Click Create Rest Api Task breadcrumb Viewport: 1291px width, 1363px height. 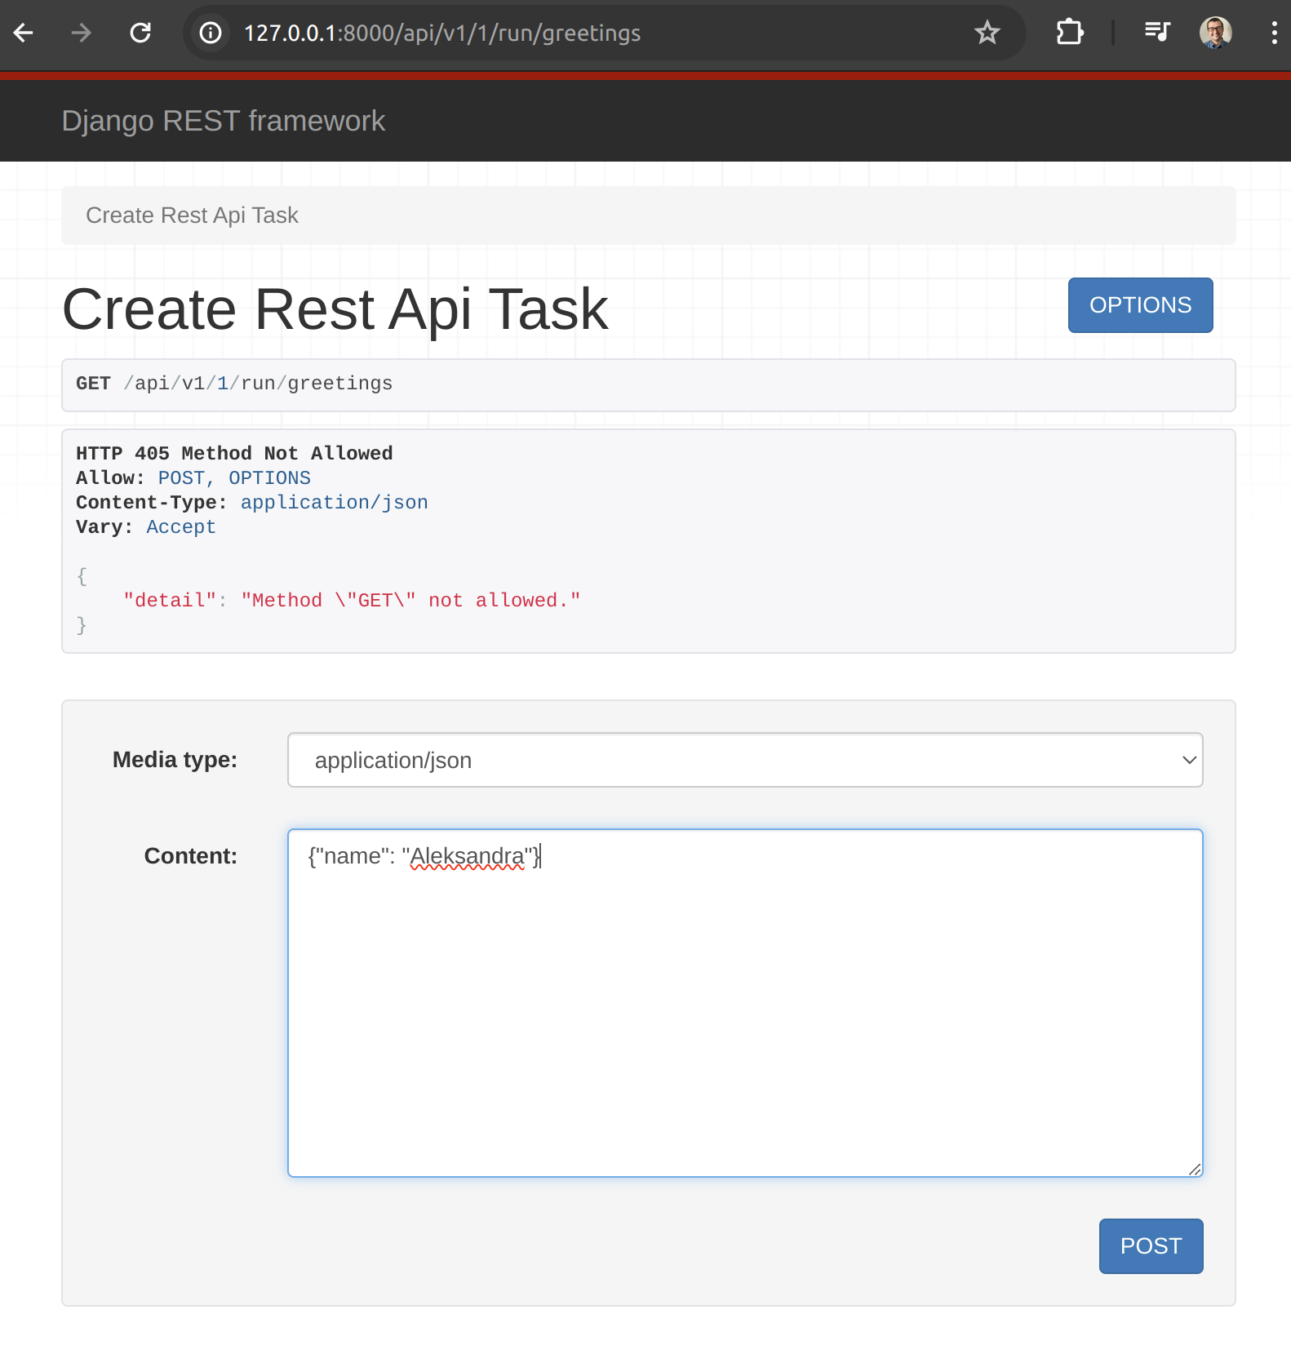coord(193,215)
